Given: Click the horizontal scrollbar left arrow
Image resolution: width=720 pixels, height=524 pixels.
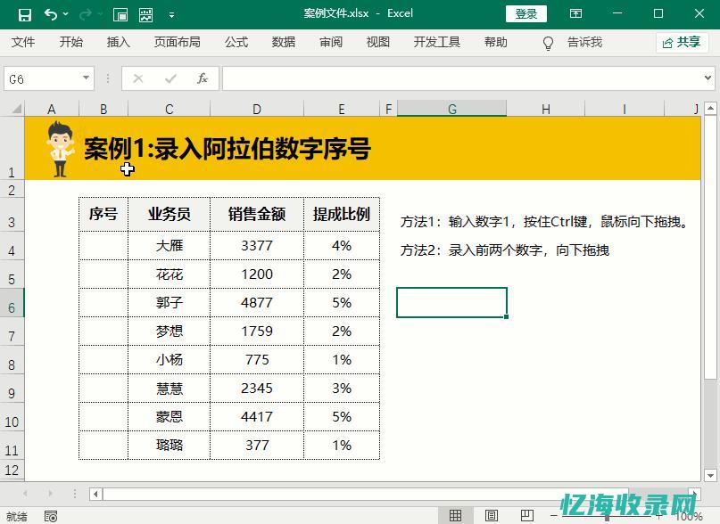Looking at the screenshot, I should coord(96,495).
